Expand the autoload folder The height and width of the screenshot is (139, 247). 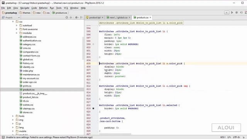coord(17,25)
